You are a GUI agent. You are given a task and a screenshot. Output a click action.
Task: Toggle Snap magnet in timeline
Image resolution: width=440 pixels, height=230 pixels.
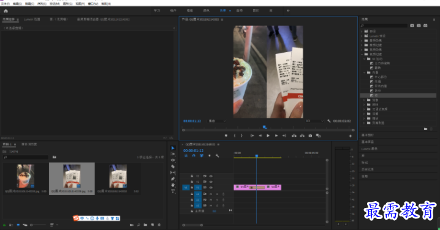tap(194, 156)
